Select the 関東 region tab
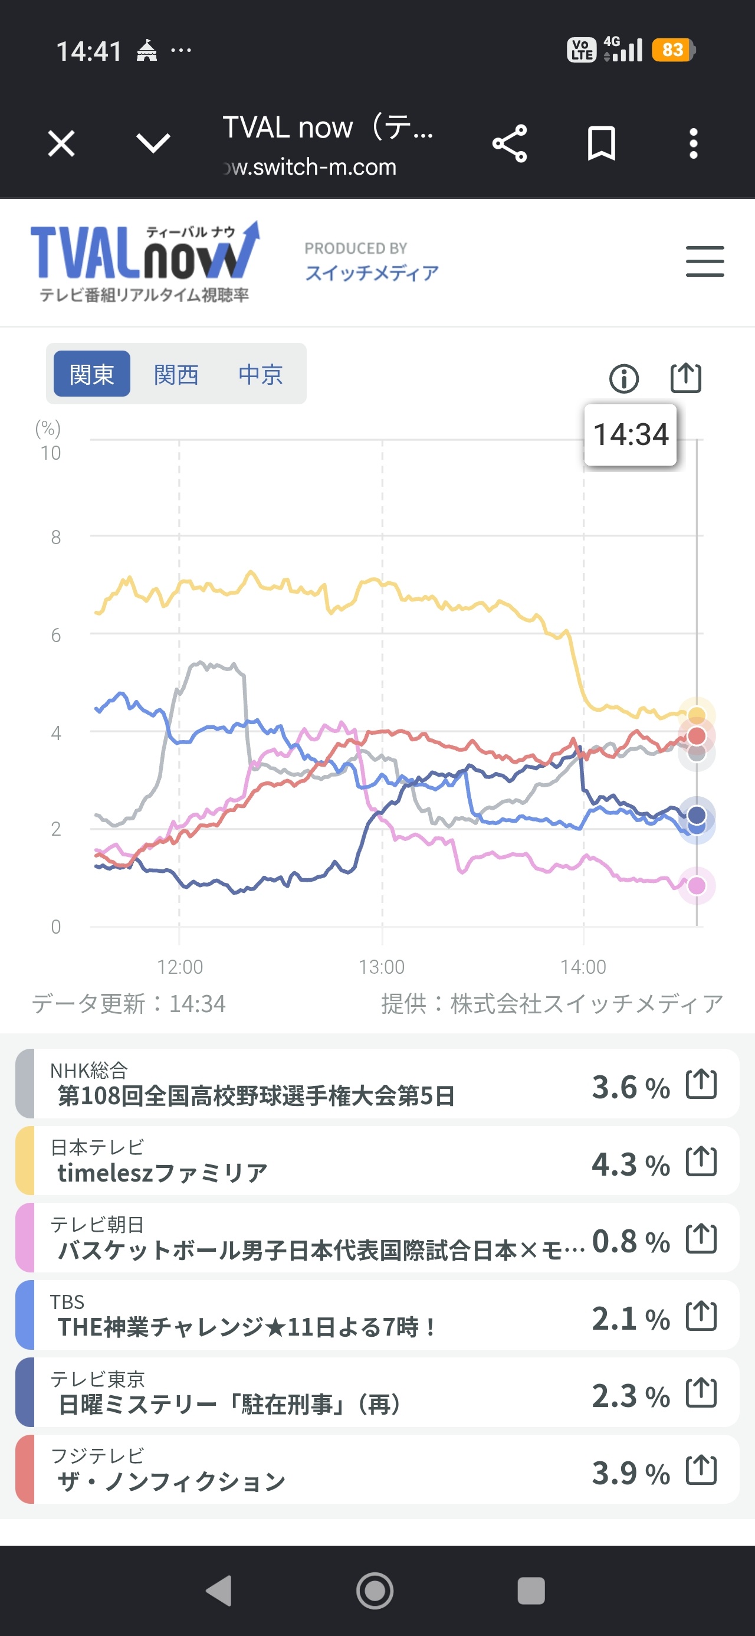 [x=92, y=374]
